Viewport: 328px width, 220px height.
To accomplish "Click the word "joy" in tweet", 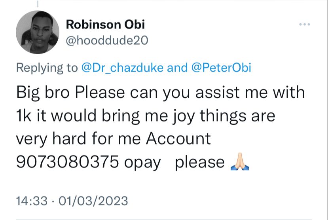I will (184, 116).
